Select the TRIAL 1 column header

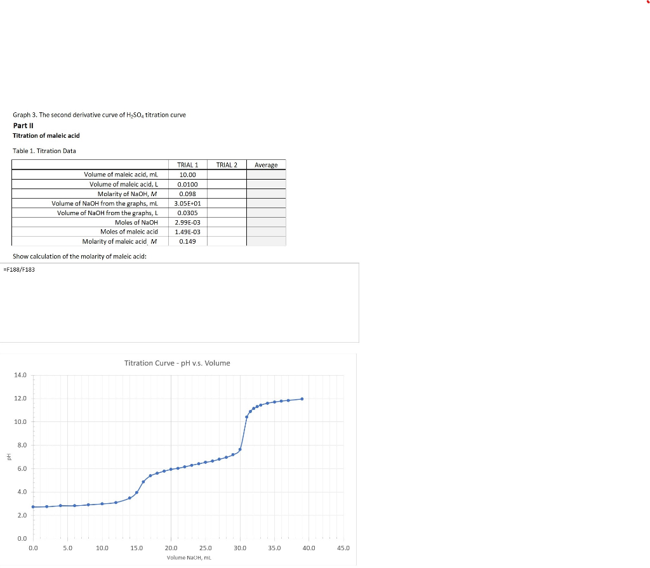(188, 165)
